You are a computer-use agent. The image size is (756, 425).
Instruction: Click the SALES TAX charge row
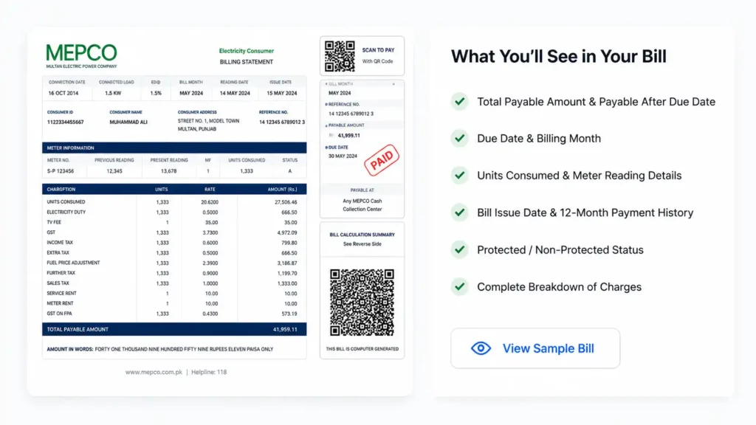click(x=174, y=283)
